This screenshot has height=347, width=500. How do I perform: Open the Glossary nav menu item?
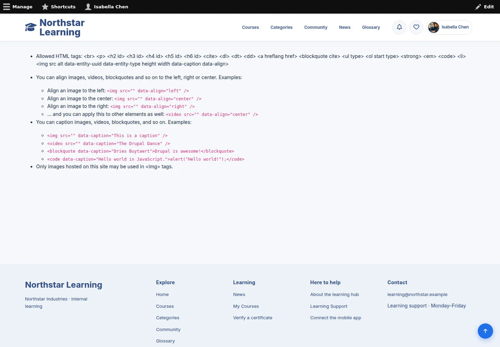click(x=371, y=27)
